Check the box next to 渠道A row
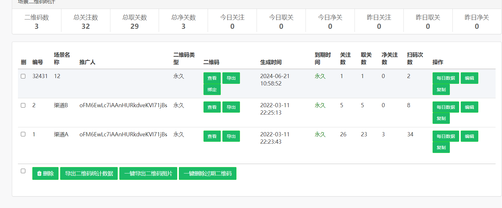502x208 pixels. click(23, 134)
